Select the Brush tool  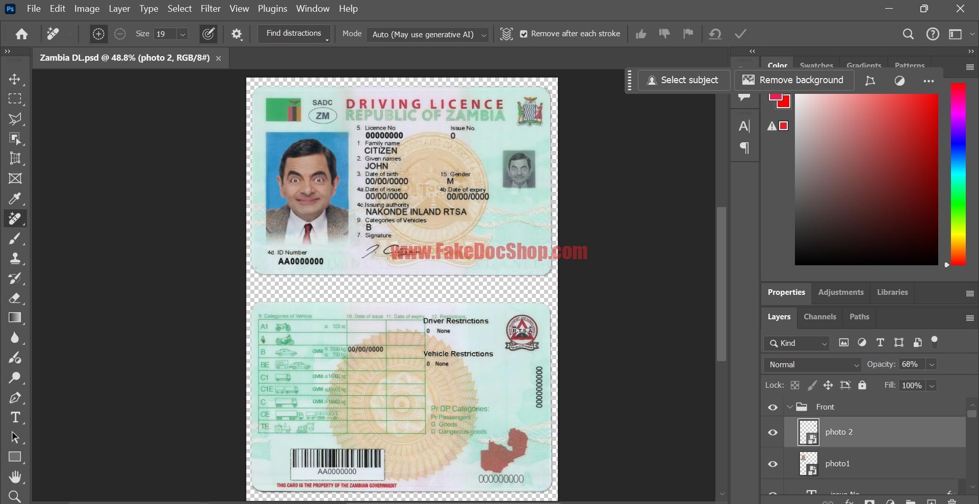click(x=15, y=238)
